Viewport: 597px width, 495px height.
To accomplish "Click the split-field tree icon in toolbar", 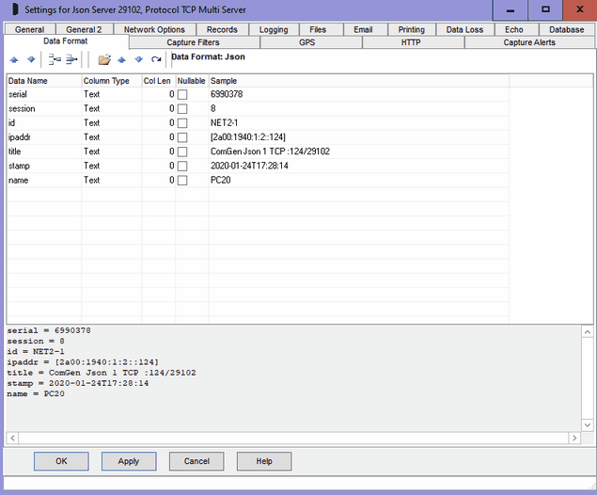I will (55, 59).
